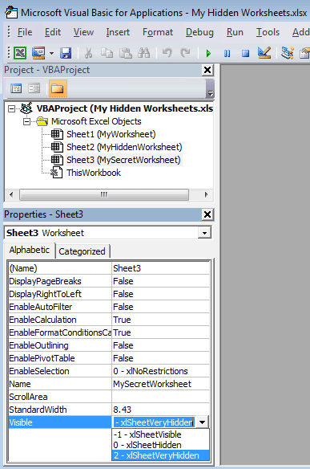The image size is (310, 469).
Task: Open the Format menu
Action: [x=158, y=32]
